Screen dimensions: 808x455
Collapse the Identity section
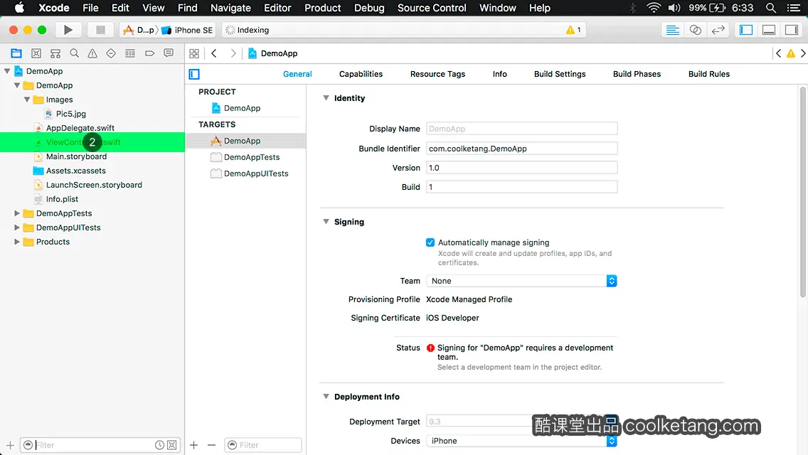(326, 98)
